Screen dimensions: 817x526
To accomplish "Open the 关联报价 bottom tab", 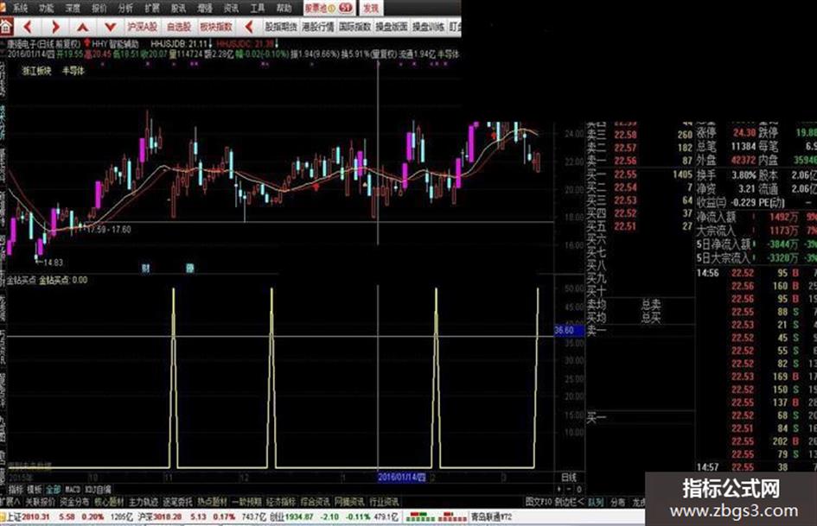I will point(40,502).
